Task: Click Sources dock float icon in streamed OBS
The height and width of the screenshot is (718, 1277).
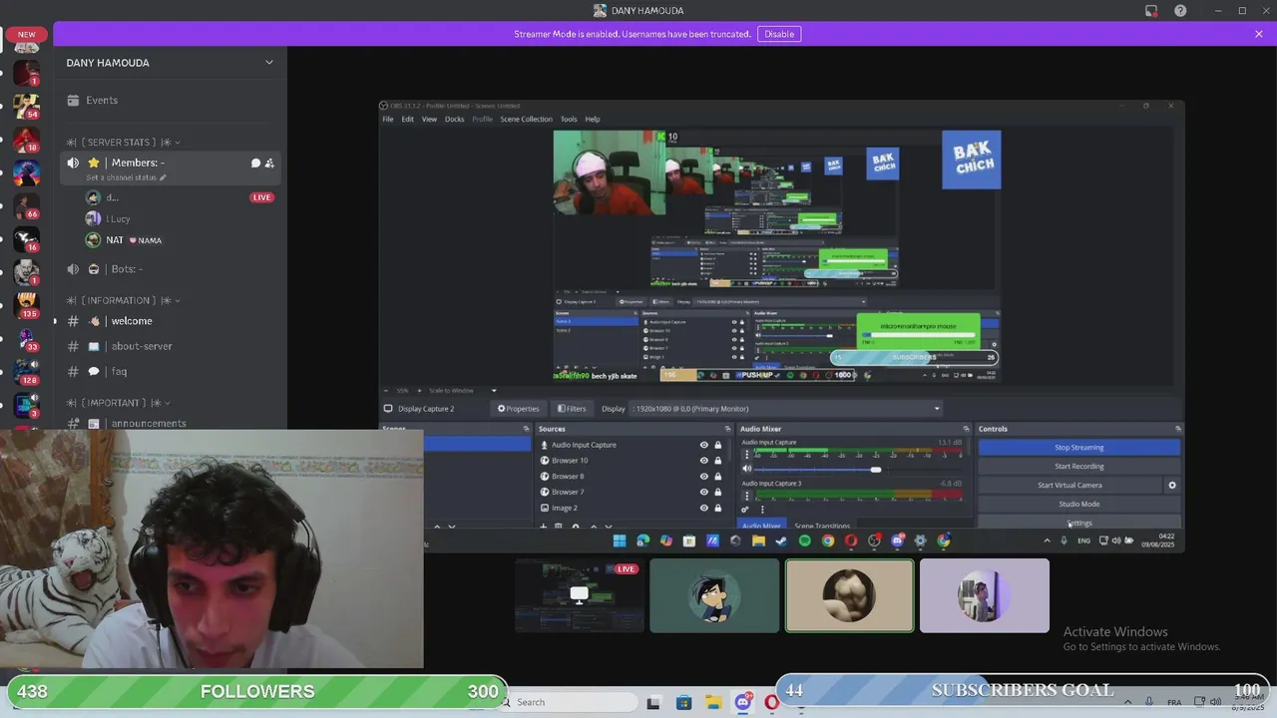Action: click(725, 429)
